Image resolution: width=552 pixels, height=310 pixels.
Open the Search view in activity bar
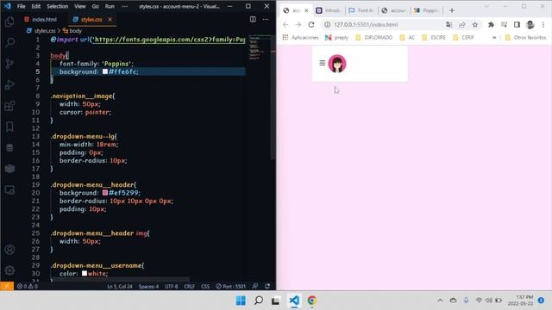pyautogui.click(x=9, y=42)
